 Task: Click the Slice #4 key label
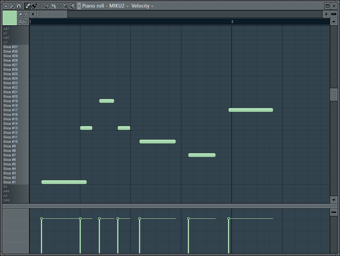click(9, 169)
